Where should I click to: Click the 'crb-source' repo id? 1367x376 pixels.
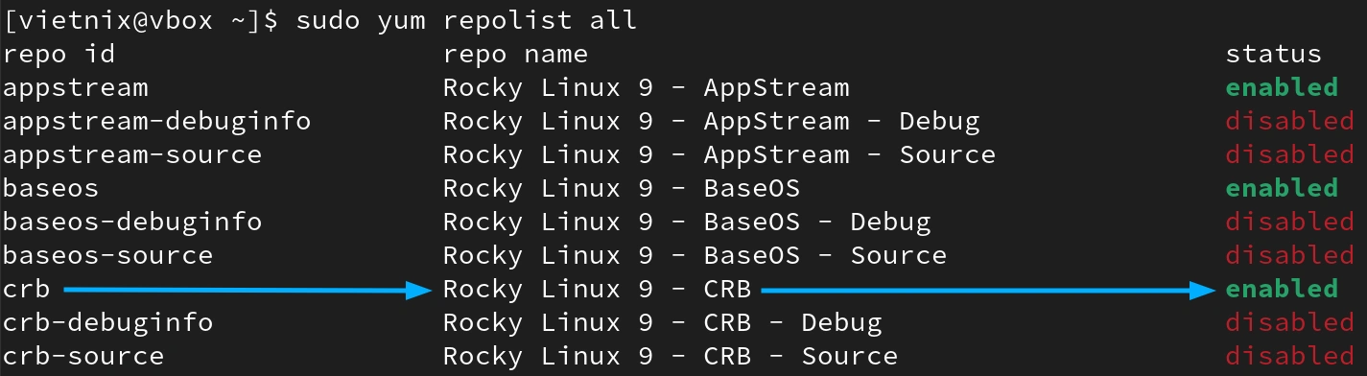click(83, 356)
